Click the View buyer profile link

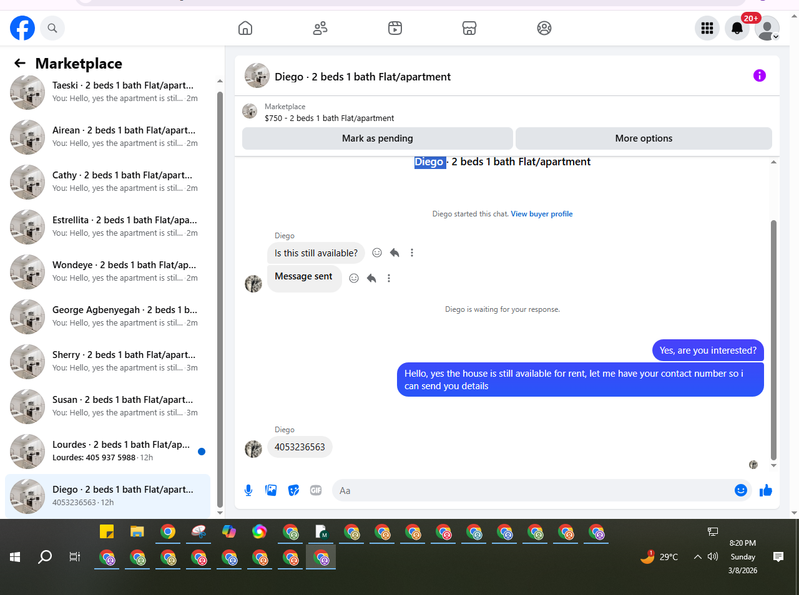pyautogui.click(x=541, y=214)
